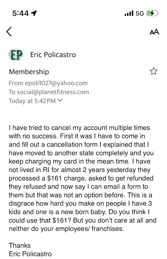
Task: Tap the From address epoli1027@yahoo.com
Action: pos(56,83)
